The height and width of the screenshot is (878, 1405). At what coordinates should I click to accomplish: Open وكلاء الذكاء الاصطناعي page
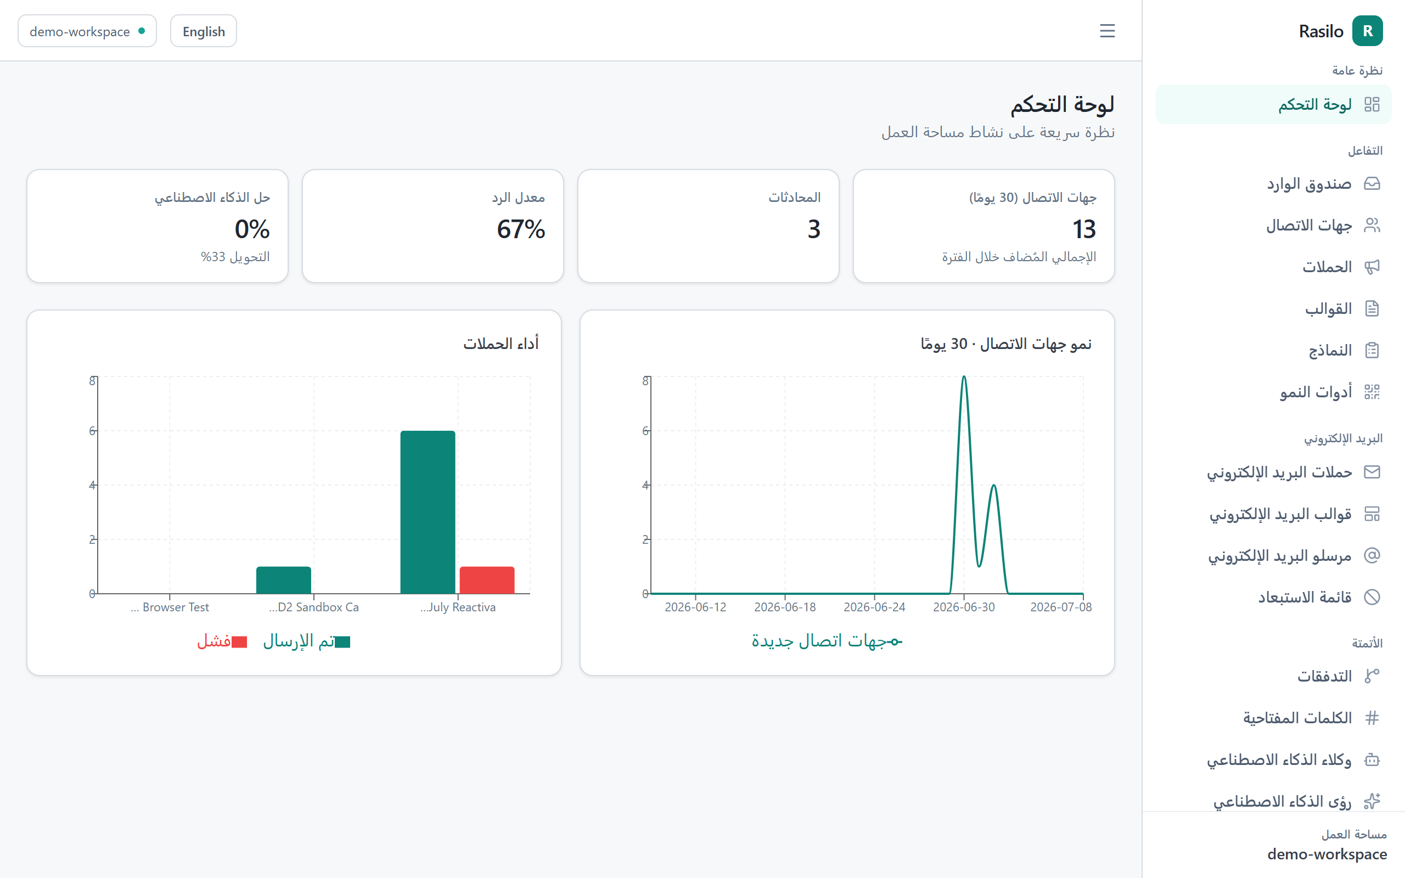click(1274, 759)
